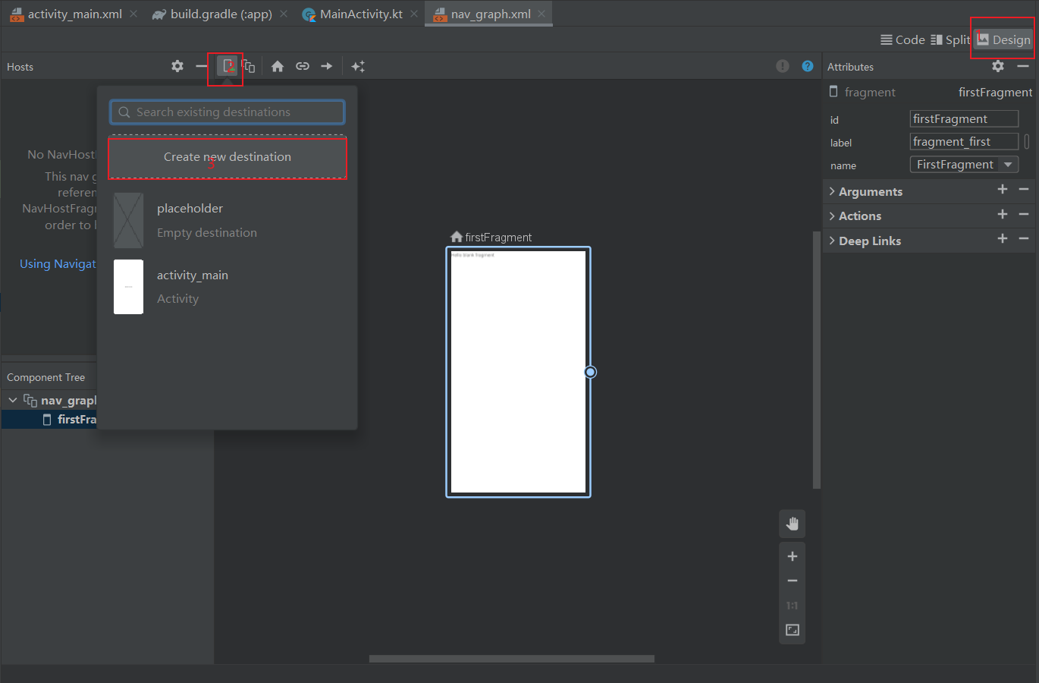The image size is (1039, 683).
Task: Click the horizontal canvas scrollbar
Action: coord(512,659)
